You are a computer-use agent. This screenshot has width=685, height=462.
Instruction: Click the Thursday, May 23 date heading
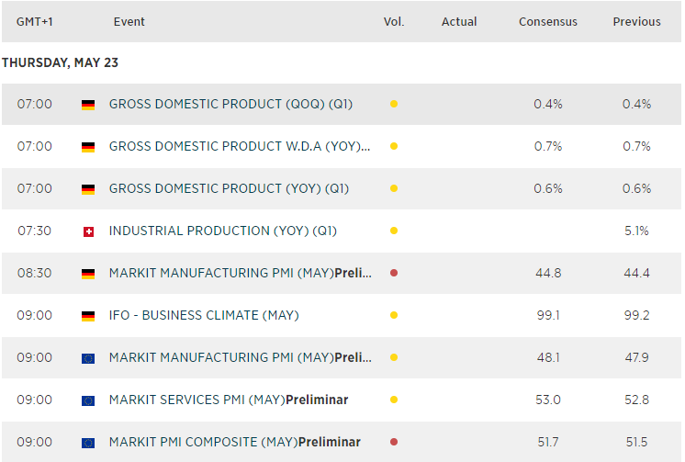point(61,63)
